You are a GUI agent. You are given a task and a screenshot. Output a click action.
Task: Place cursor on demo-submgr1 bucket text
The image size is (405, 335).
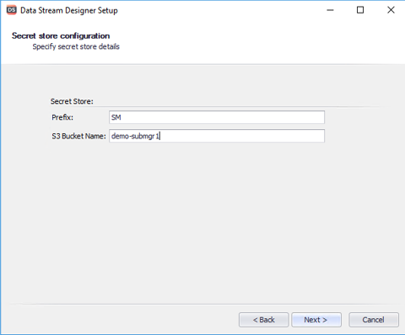point(135,136)
